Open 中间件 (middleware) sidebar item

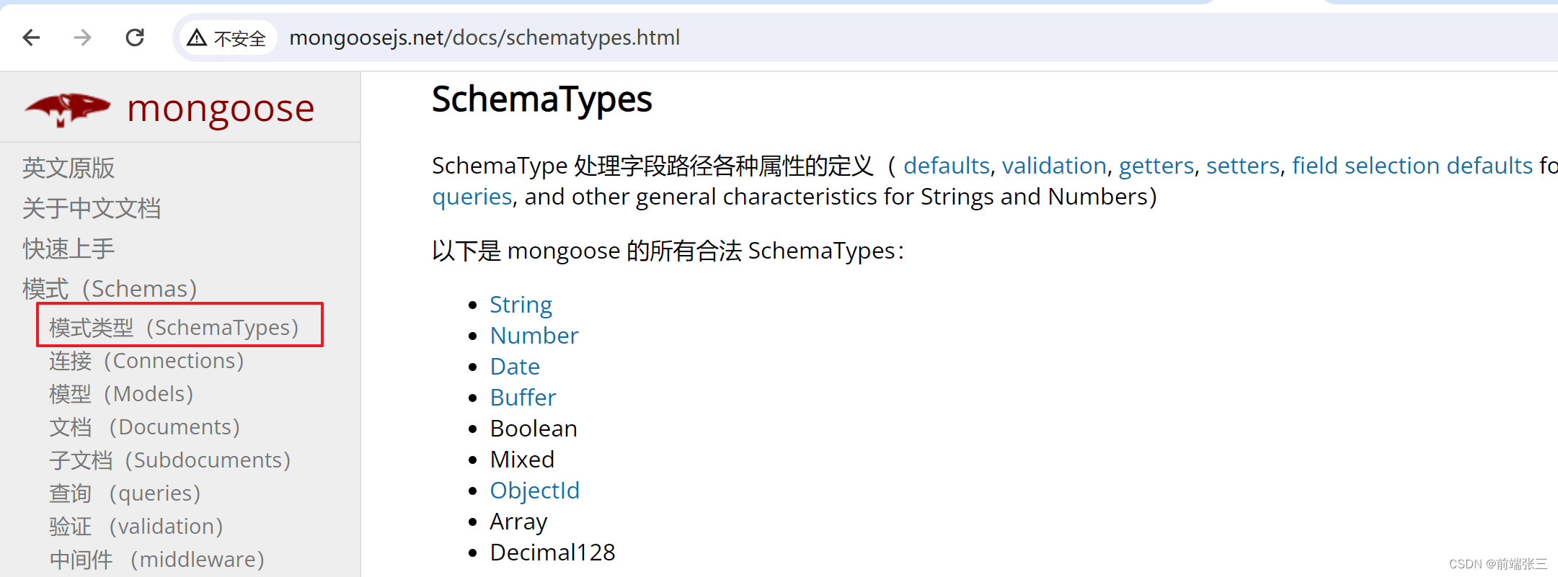click(157, 559)
